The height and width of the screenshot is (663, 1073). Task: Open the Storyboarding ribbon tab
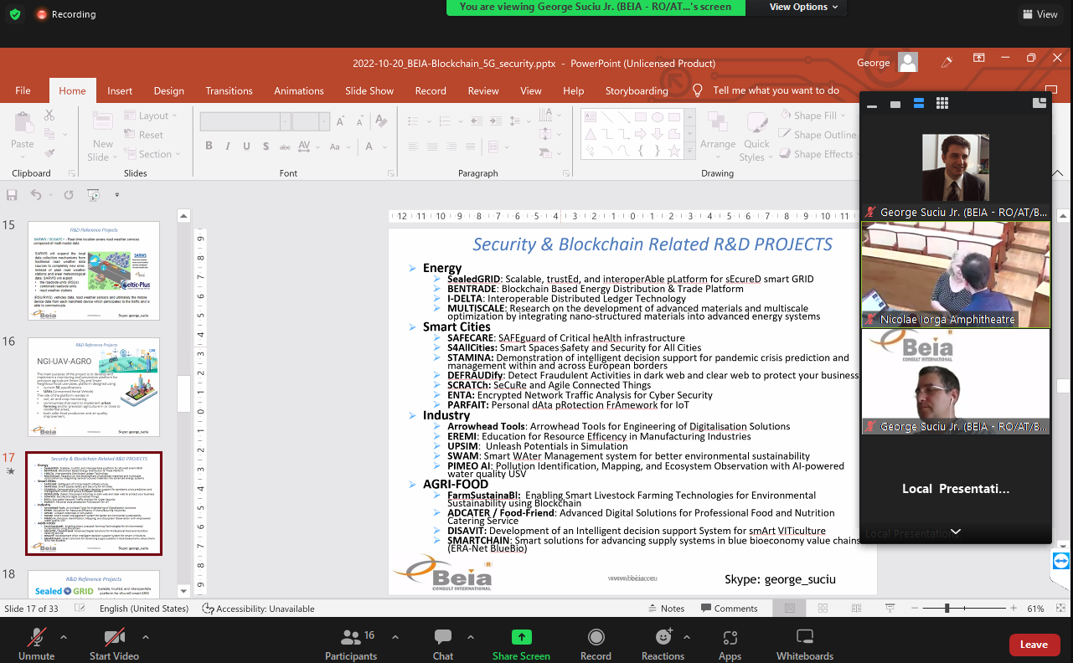[x=637, y=90]
